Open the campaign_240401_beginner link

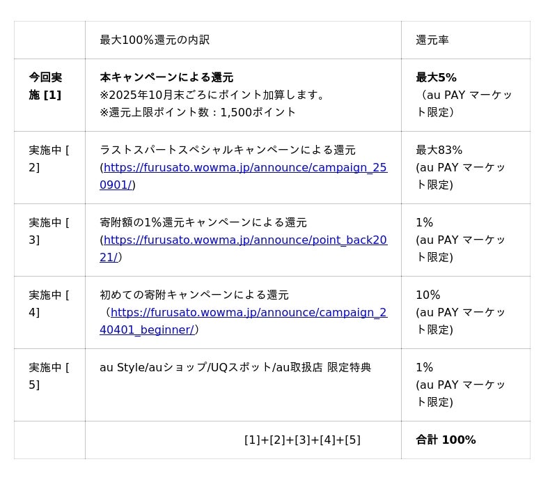coord(249,313)
